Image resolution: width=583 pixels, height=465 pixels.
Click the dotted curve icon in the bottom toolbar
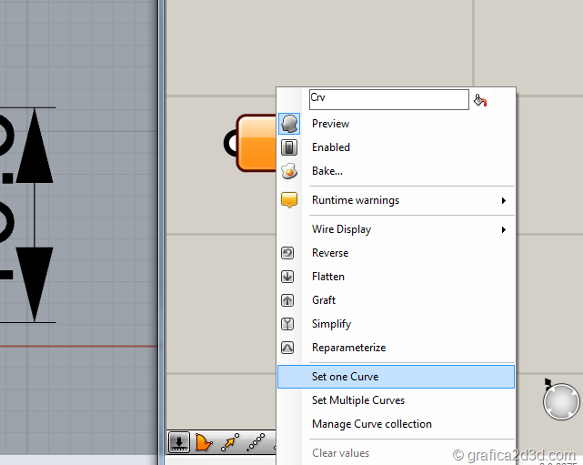click(256, 442)
